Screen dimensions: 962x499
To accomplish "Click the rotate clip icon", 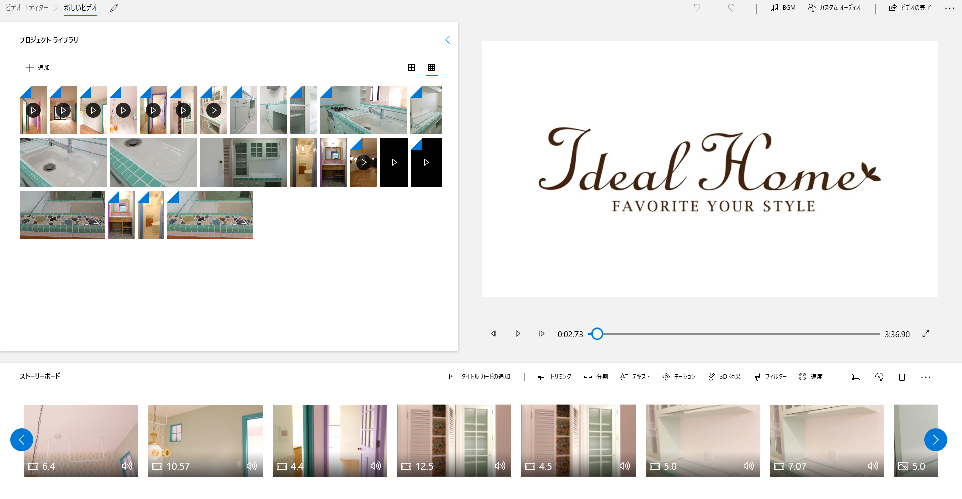I will point(879,377).
